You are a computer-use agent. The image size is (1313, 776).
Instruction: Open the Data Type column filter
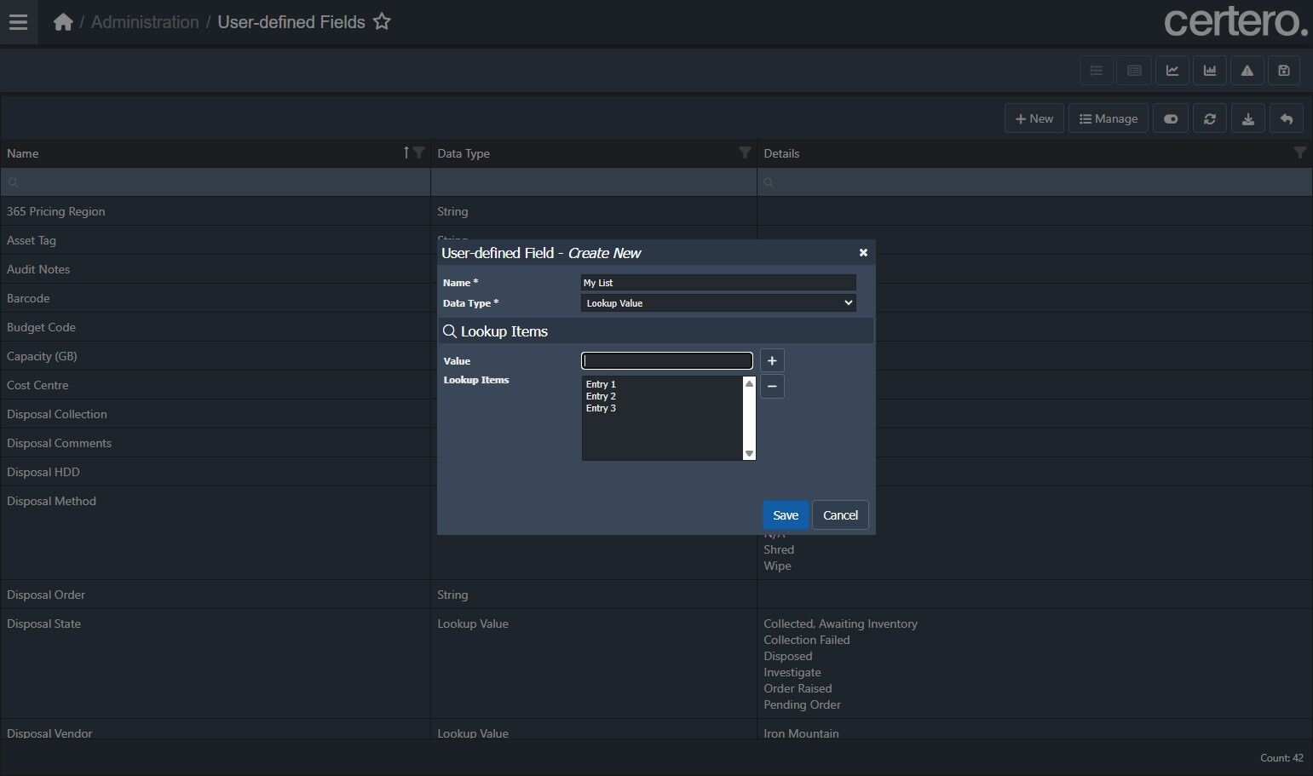pos(745,153)
